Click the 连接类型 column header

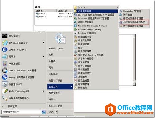point(65,10)
